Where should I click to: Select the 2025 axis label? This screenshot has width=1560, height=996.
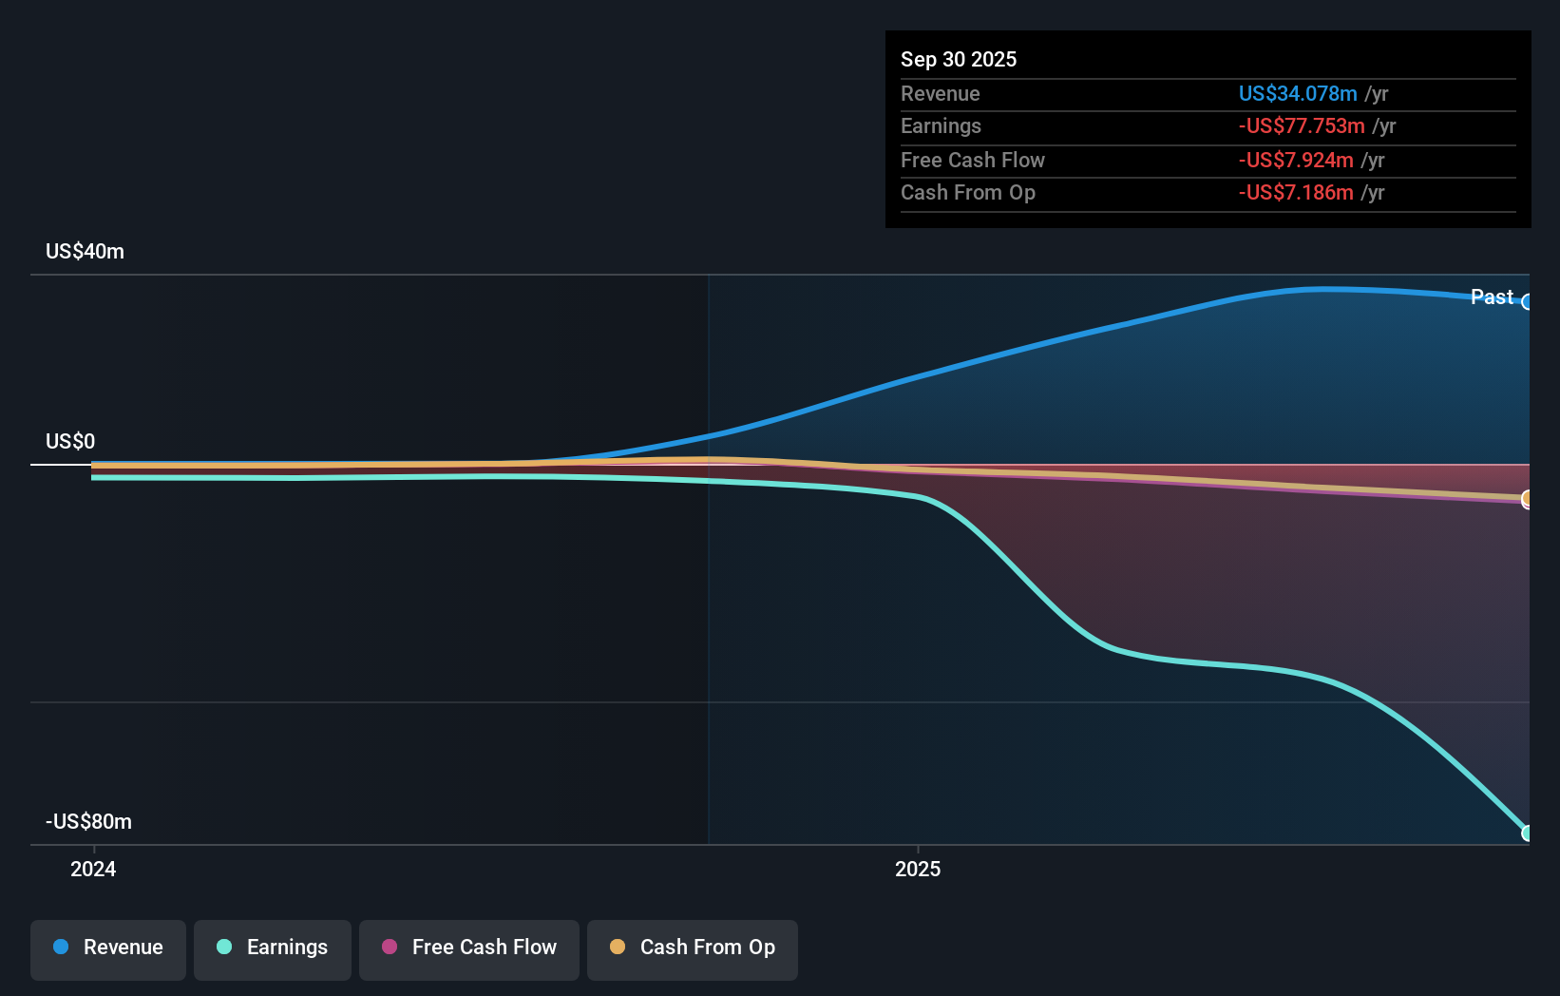918,868
